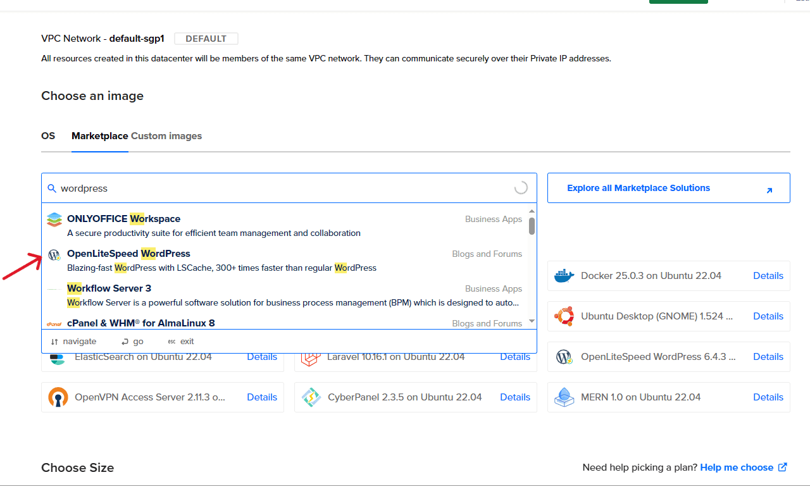Click the search magnifier icon
The height and width of the screenshot is (489, 810).
(53, 189)
